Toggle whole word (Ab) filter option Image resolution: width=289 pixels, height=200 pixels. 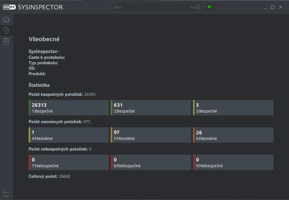(x=198, y=7)
